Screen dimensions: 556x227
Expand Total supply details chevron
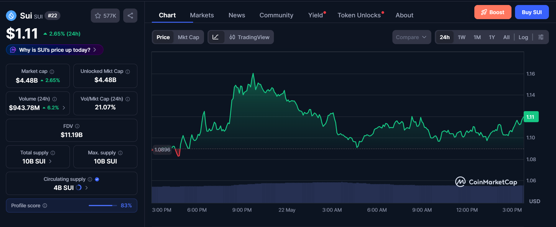[x=50, y=161]
